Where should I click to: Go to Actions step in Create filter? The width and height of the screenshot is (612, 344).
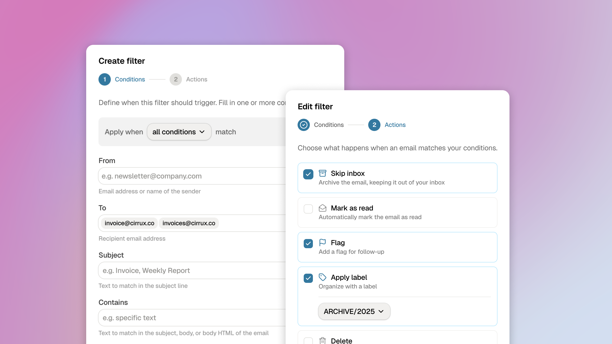[x=196, y=80]
